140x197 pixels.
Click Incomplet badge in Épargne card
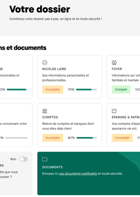point(122,138)
